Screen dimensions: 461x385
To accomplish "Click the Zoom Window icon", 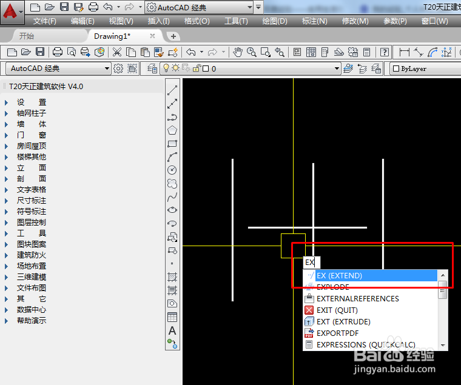I will (265, 52).
